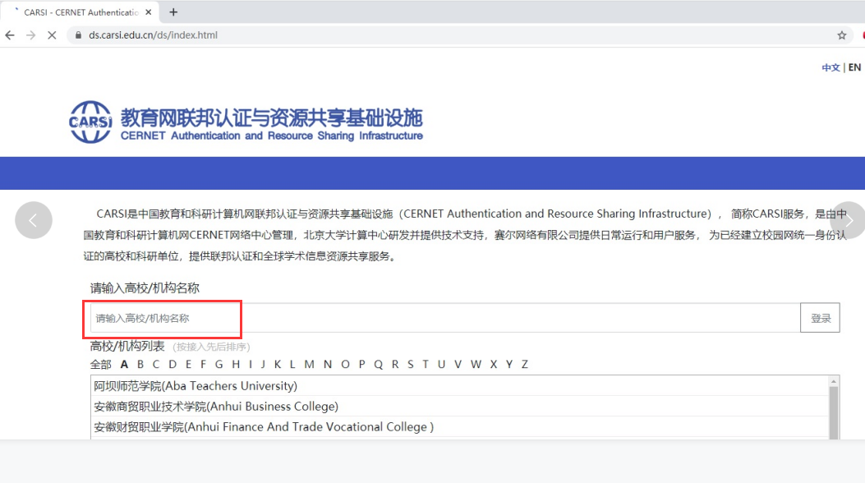Filter institution list by letter Q
The height and width of the screenshot is (483, 865).
click(379, 365)
